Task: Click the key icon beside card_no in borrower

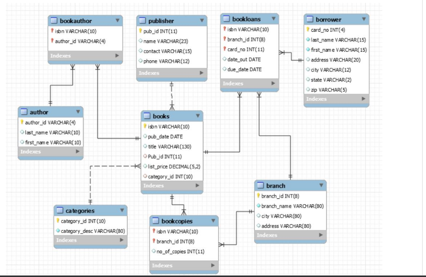Action: [x=307, y=30]
